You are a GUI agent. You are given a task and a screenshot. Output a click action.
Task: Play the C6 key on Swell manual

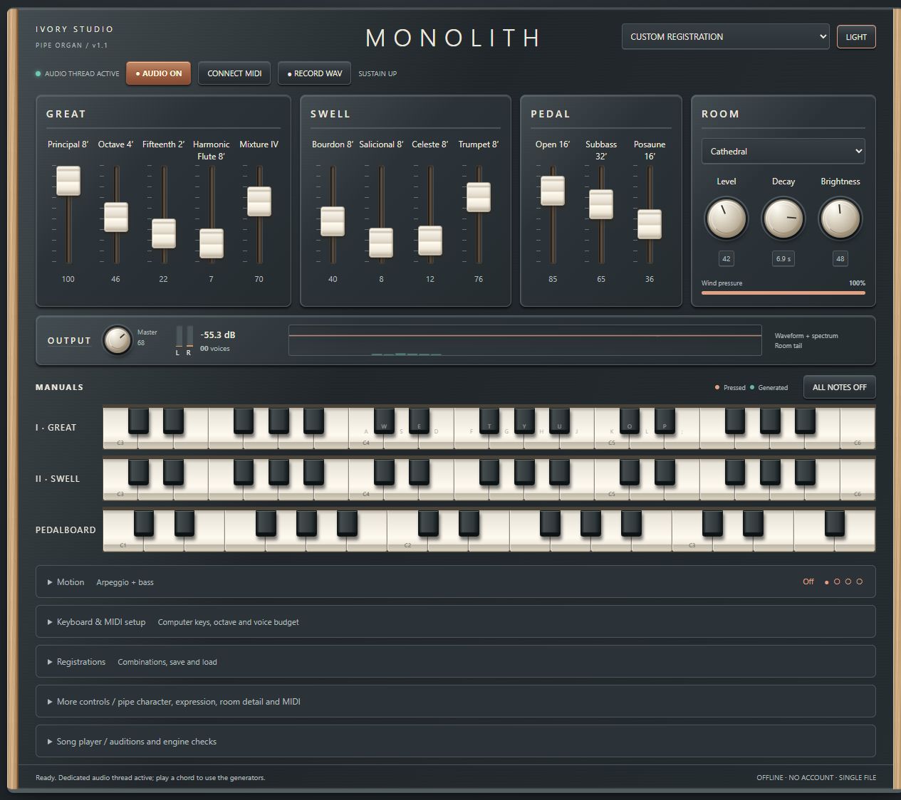click(858, 491)
